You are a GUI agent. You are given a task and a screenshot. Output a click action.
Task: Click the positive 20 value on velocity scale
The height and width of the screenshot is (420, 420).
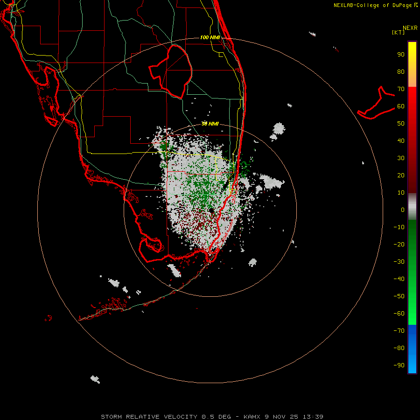point(401,175)
